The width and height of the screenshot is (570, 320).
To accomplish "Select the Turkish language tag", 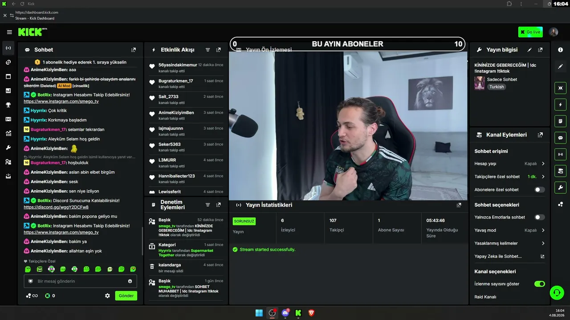I will click(x=497, y=87).
